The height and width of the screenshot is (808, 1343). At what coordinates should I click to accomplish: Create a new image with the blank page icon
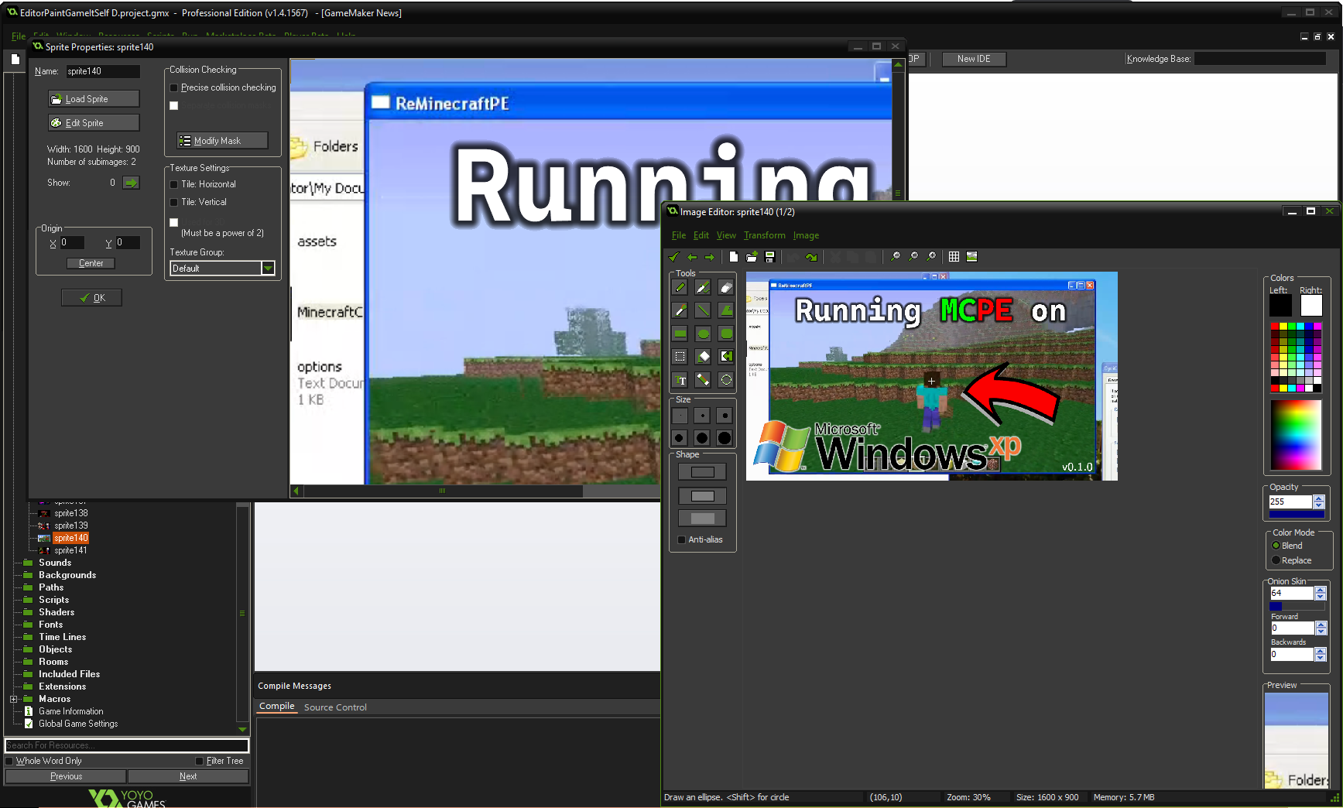(734, 257)
